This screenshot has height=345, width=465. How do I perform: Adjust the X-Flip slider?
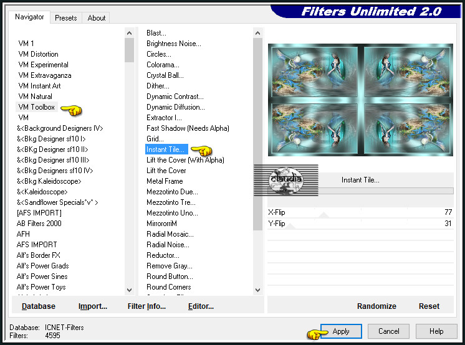[360, 213]
